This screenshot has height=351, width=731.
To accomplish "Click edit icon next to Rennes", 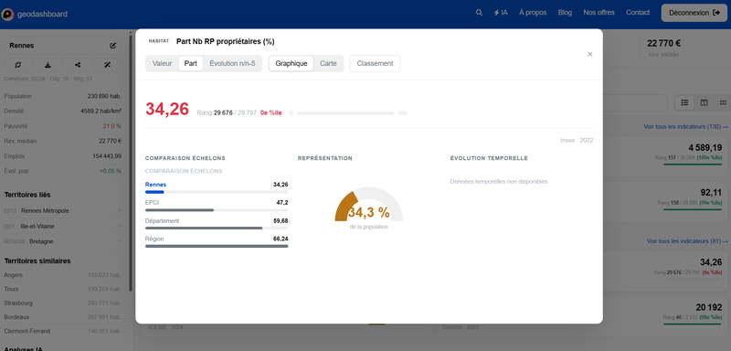I will click(x=112, y=46).
